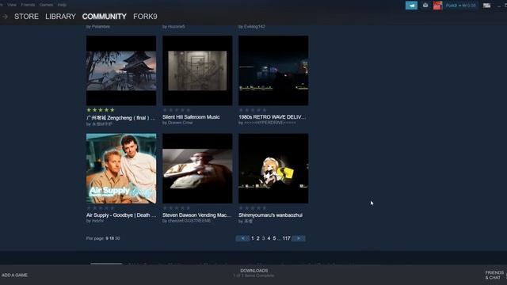Screen dimensions: 507x285
Task: Set per page to 18 items
Action: pyautogui.click(x=112, y=238)
